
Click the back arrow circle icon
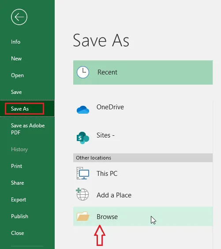pyautogui.click(x=19, y=17)
